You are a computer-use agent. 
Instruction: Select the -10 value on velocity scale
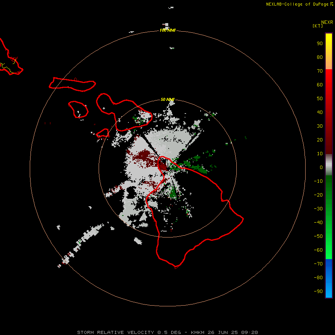click(318, 181)
